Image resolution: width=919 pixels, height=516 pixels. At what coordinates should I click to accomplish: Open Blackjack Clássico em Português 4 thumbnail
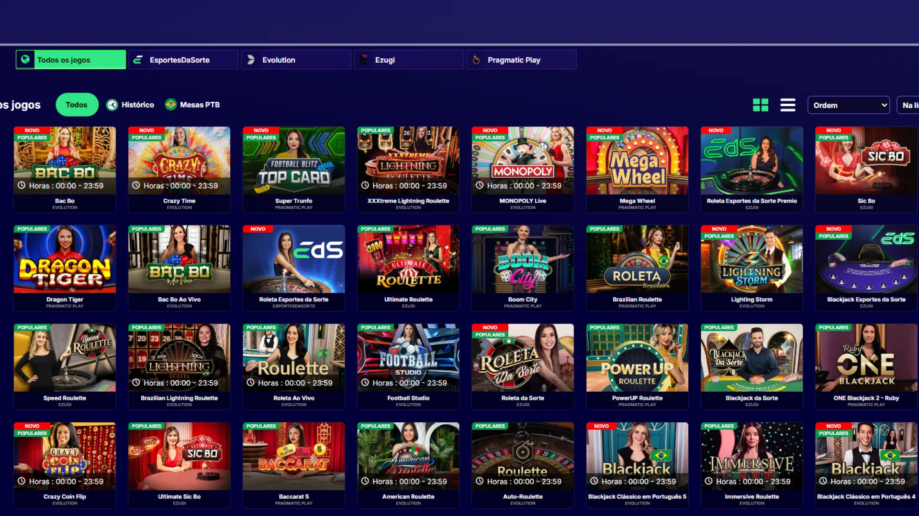(x=866, y=456)
